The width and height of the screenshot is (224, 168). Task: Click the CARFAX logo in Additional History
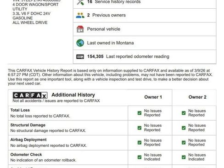click(30, 95)
